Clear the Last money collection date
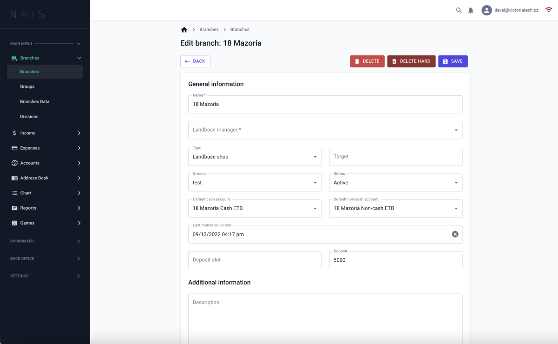 coord(455,234)
